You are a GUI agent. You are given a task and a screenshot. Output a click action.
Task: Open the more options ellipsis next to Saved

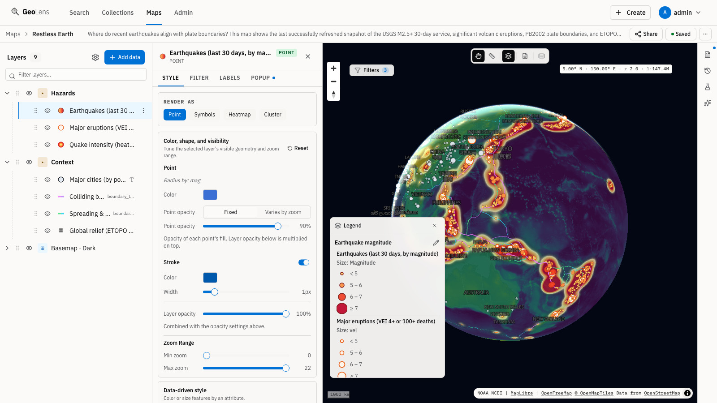click(x=705, y=34)
